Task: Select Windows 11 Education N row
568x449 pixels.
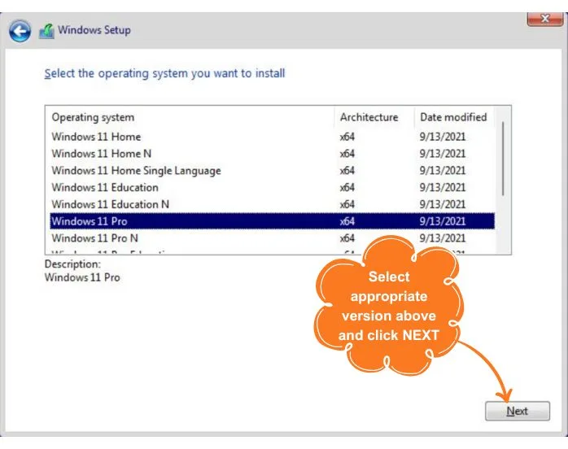Action: pyautogui.click(x=272, y=204)
